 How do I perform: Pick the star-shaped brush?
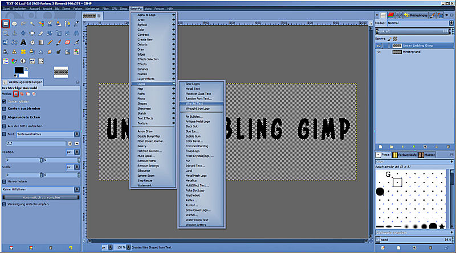[442, 226]
